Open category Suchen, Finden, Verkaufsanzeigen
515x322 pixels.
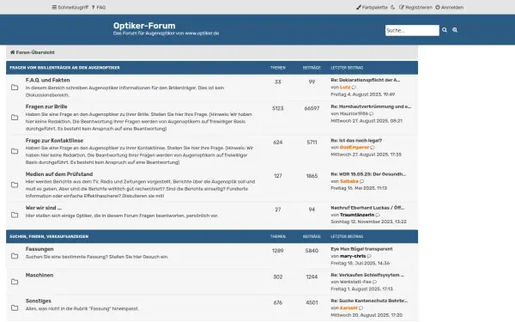pos(49,237)
